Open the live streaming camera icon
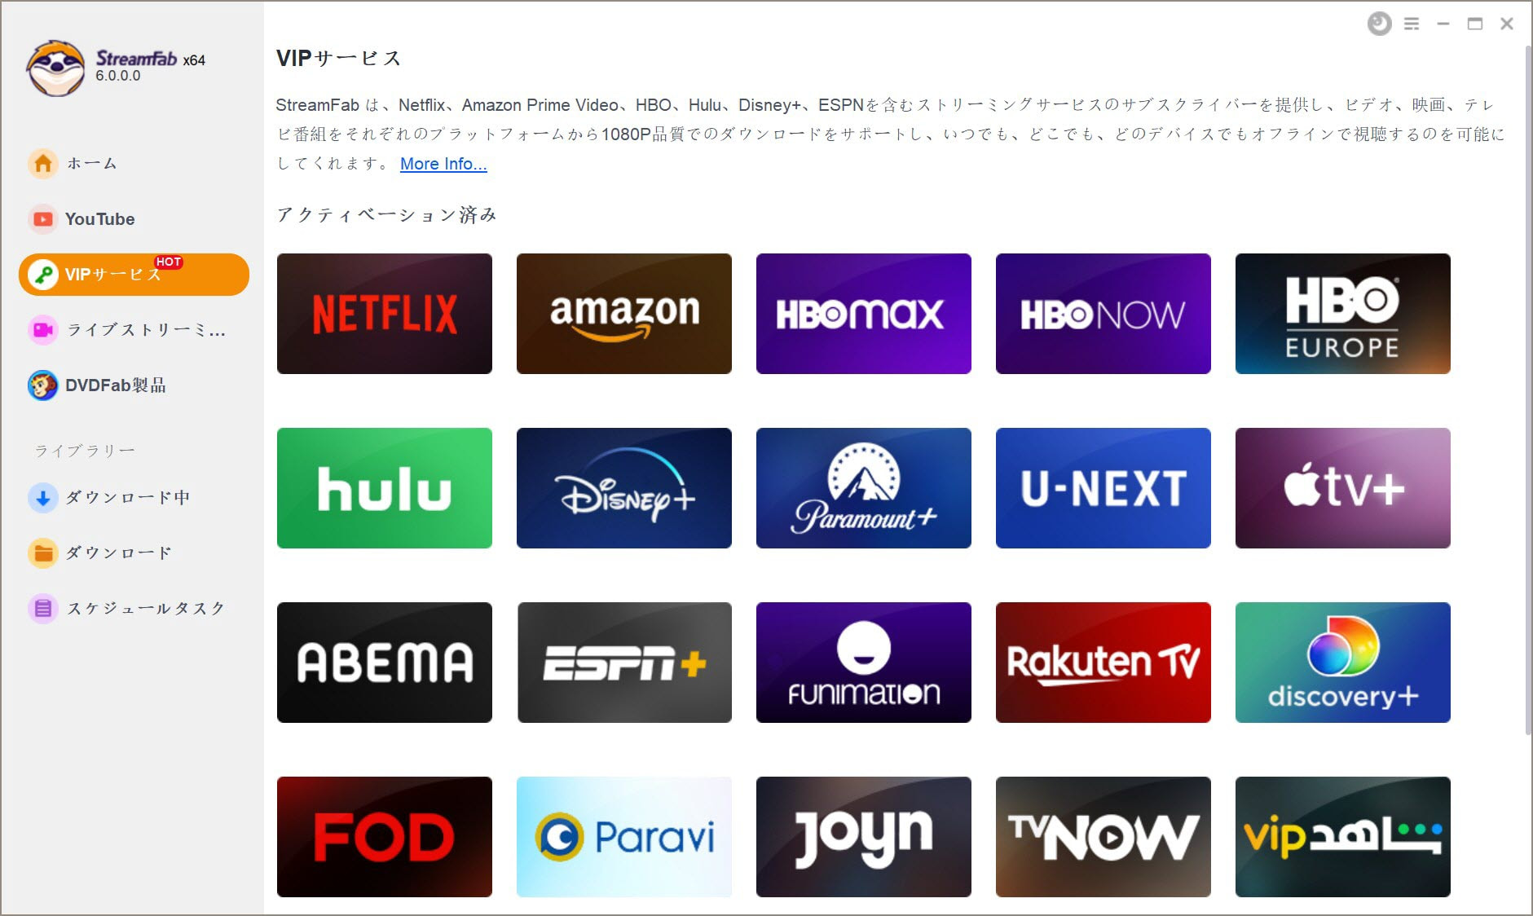The height and width of the screenshot is (916, 1533). tap(43, 330)
